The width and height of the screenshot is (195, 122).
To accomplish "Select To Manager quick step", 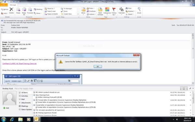I will click(66, 8).
